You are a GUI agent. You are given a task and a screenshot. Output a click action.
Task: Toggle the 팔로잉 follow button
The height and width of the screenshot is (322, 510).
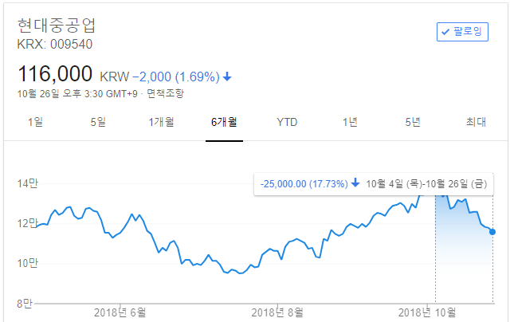point(462,32)
